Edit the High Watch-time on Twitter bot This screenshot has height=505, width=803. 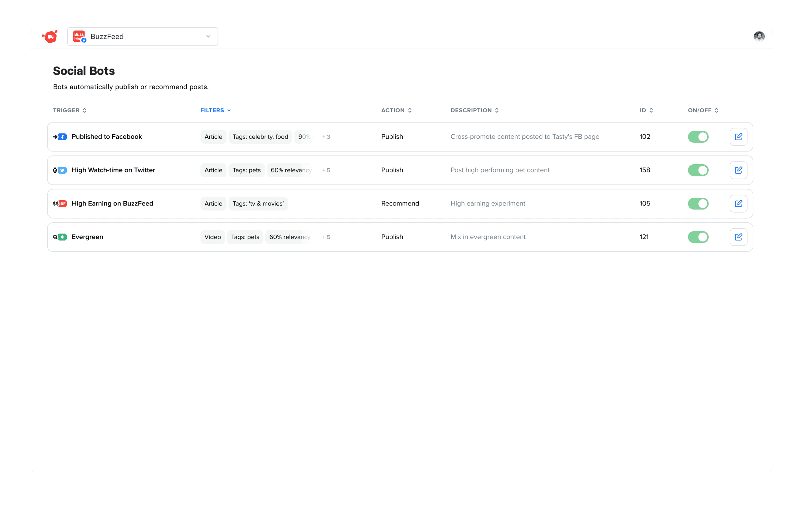point(738,170)
